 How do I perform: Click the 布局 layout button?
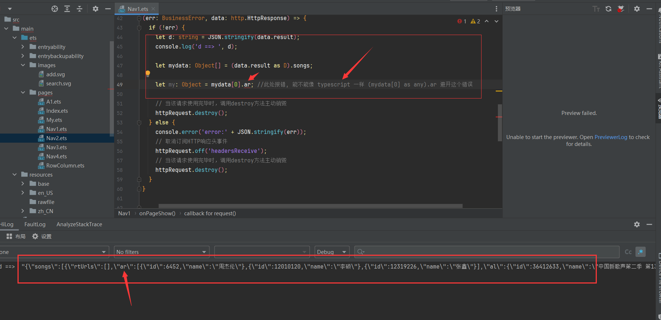point(16,236)
